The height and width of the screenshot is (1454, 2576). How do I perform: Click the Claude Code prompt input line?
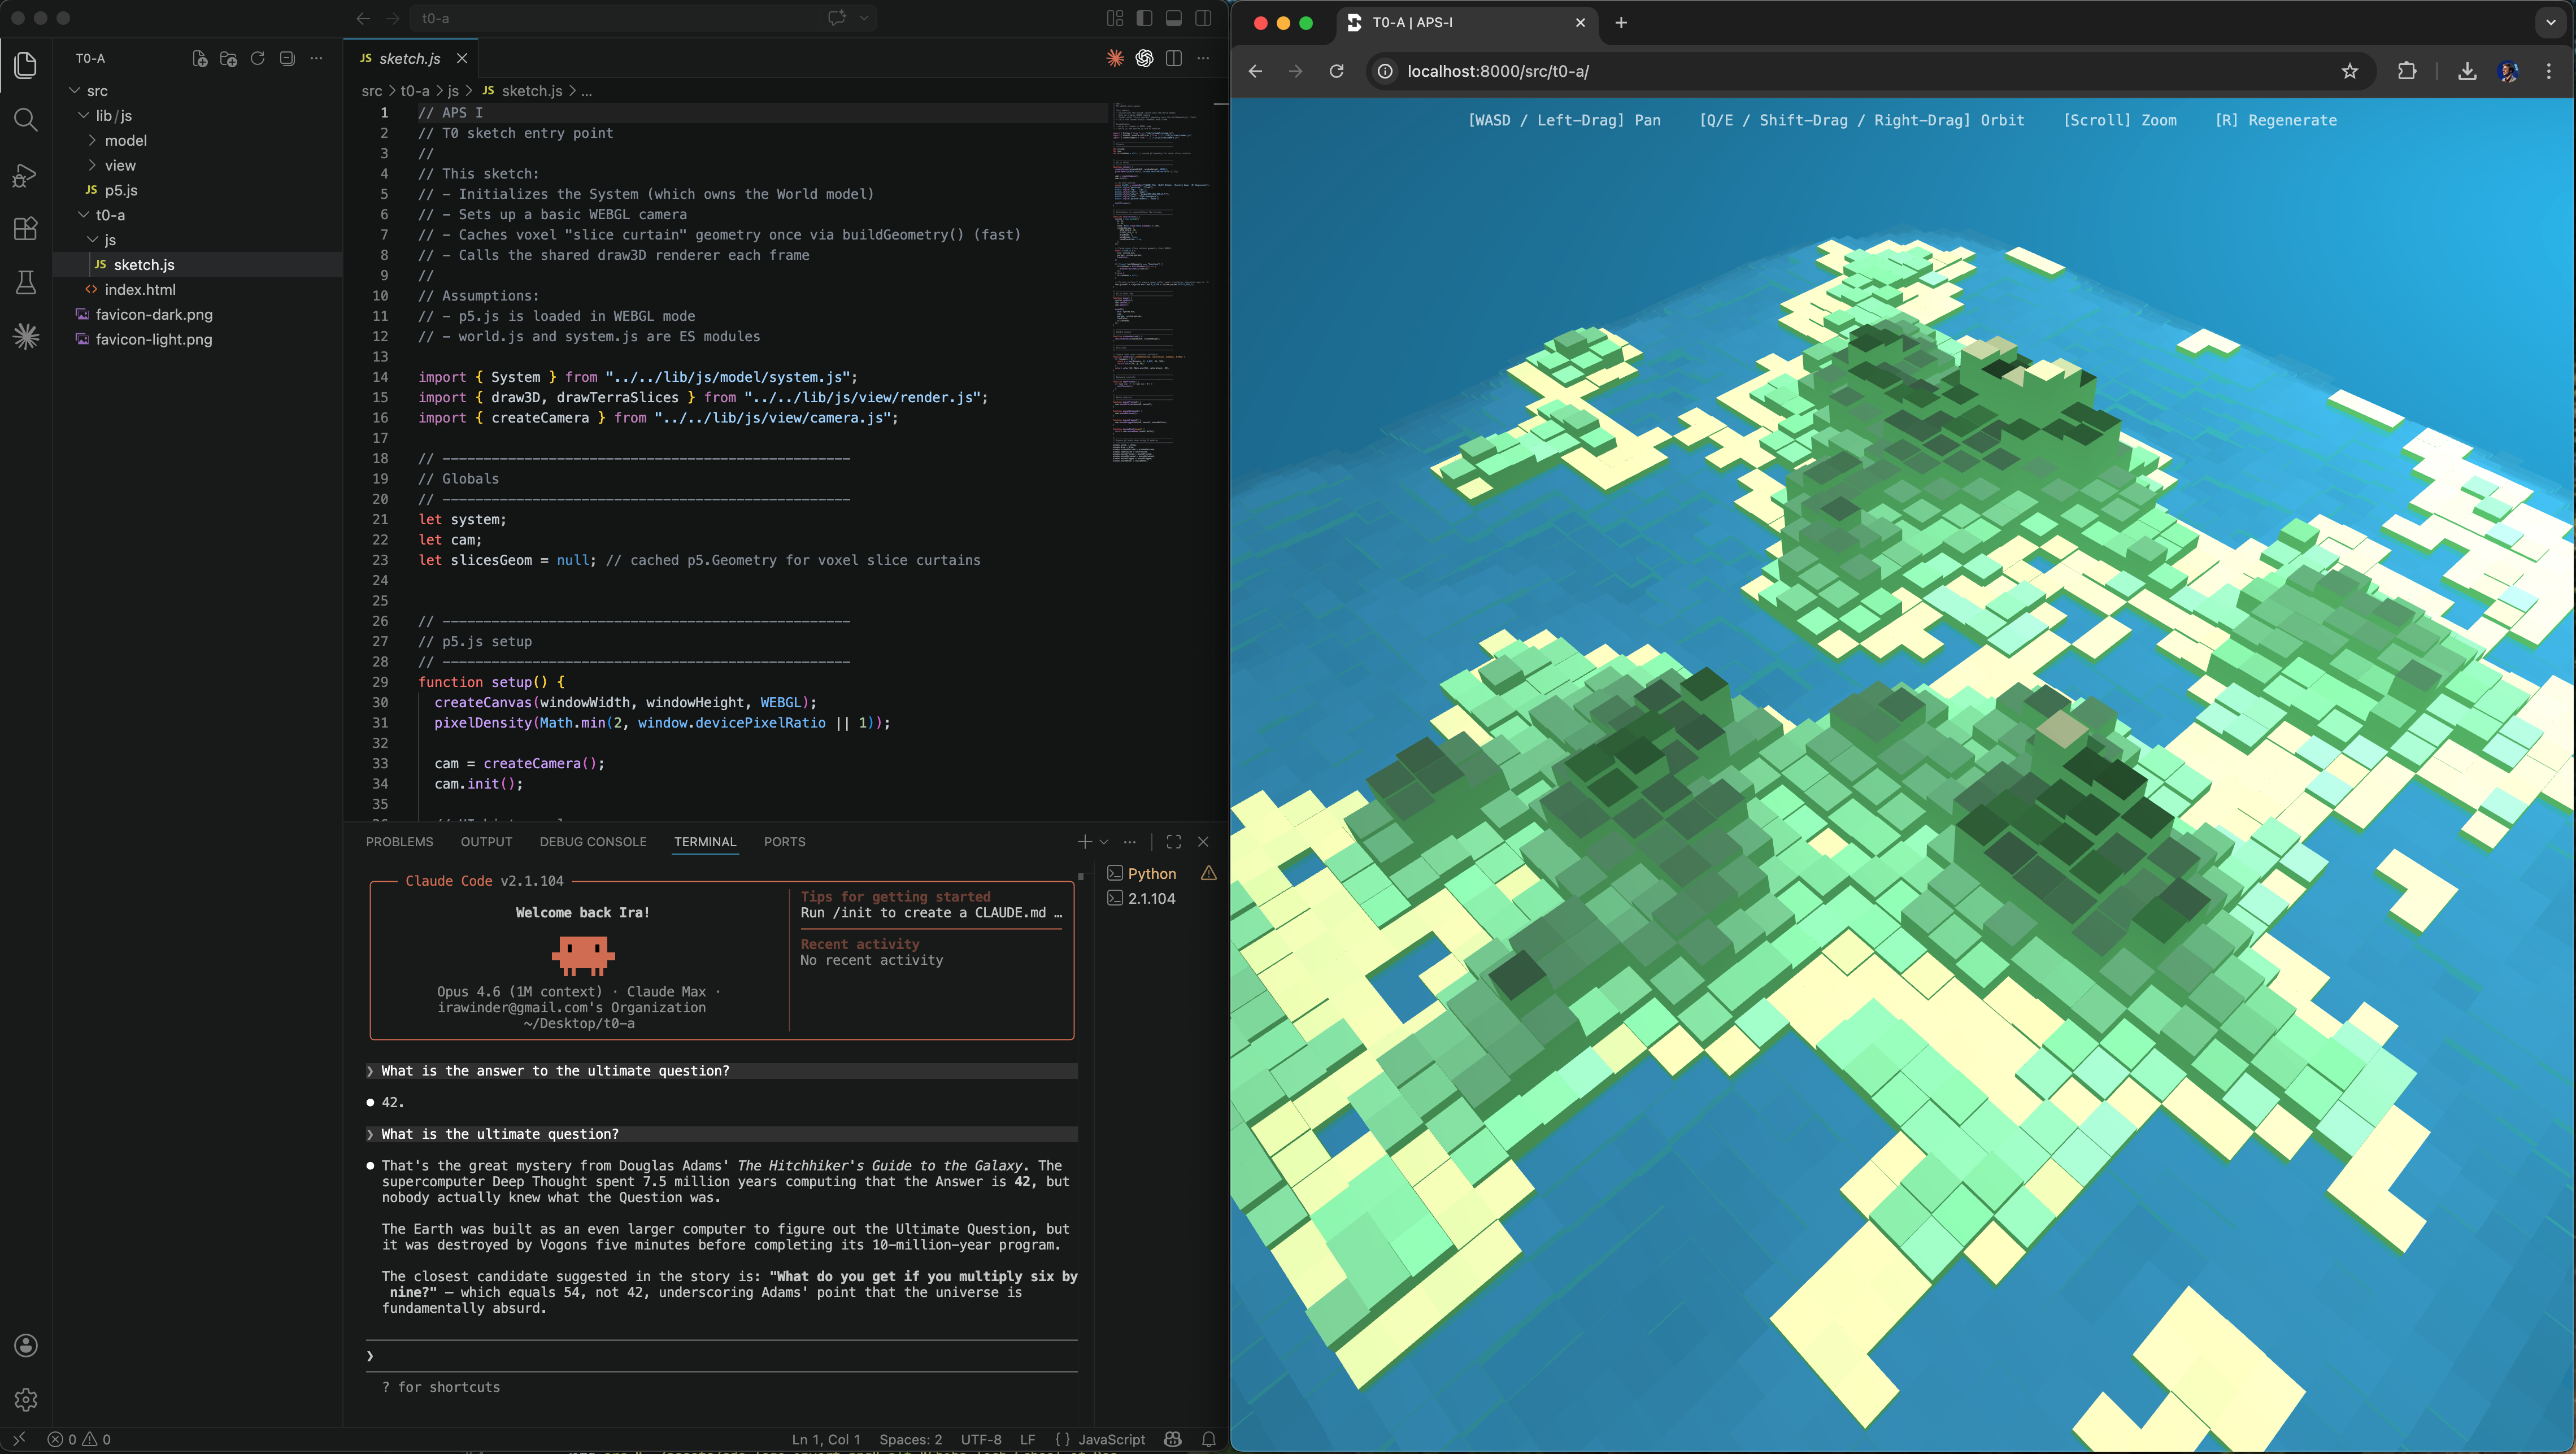pos(722,1356)
